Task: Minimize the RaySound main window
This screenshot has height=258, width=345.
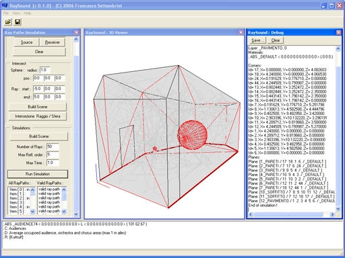Action: tap(323, 5)
